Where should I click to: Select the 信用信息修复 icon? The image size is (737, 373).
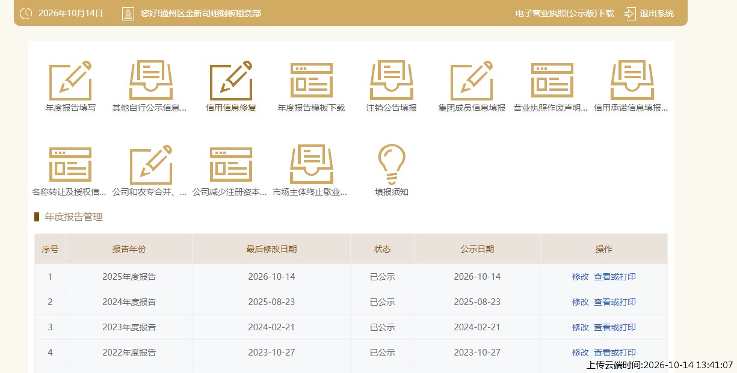click(231, 81)
